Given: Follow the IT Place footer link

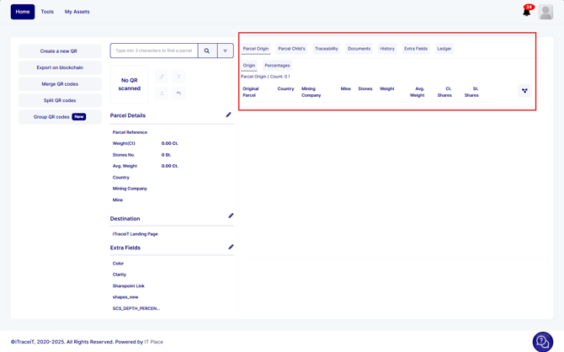Looking at the screenshot, I should [152, 342].
